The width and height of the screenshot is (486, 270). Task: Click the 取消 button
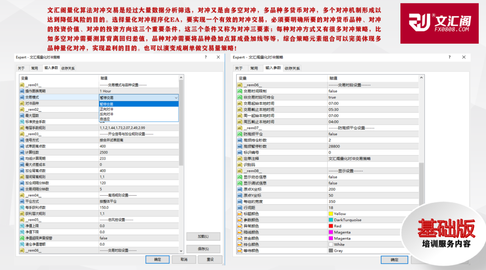point(184,260)
